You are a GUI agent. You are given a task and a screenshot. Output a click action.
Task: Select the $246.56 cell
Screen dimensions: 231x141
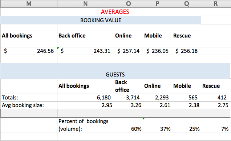click(29, 51)
